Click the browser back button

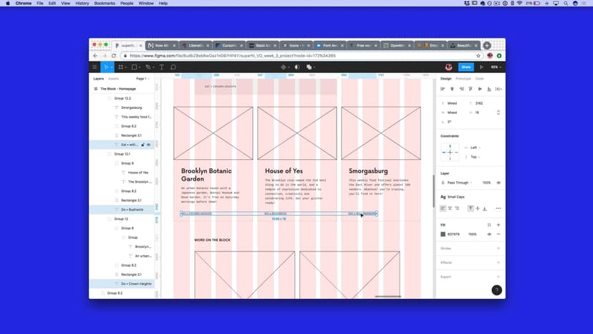95,56
